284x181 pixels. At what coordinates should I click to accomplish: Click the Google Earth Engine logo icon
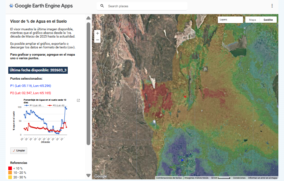pos(11,6)
